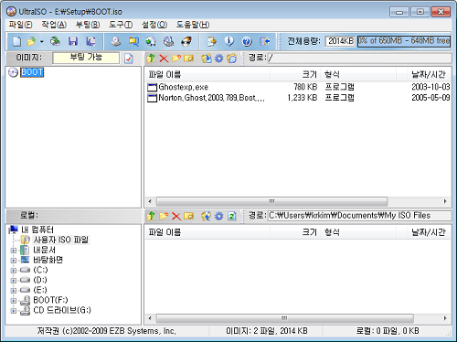Viewport: 457px width, 342px height.
Task: Open the 도움말(H) menu
Action: point(193,25)
